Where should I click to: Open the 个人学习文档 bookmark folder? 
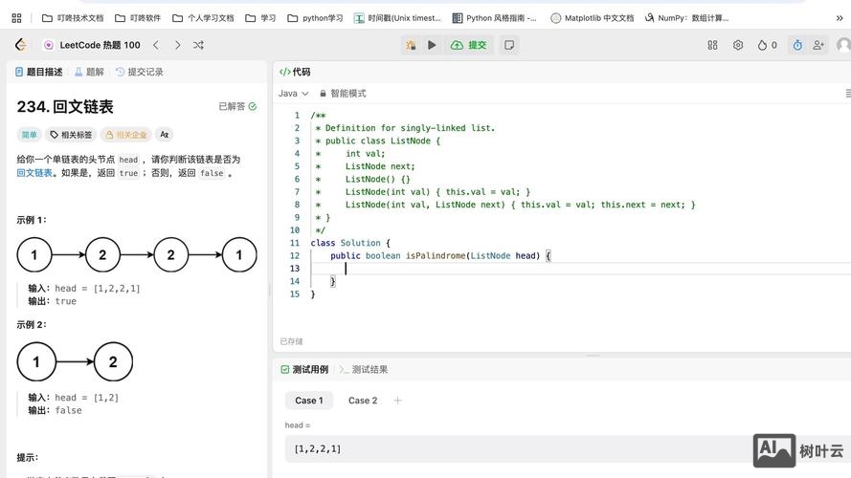click(203, 18)
